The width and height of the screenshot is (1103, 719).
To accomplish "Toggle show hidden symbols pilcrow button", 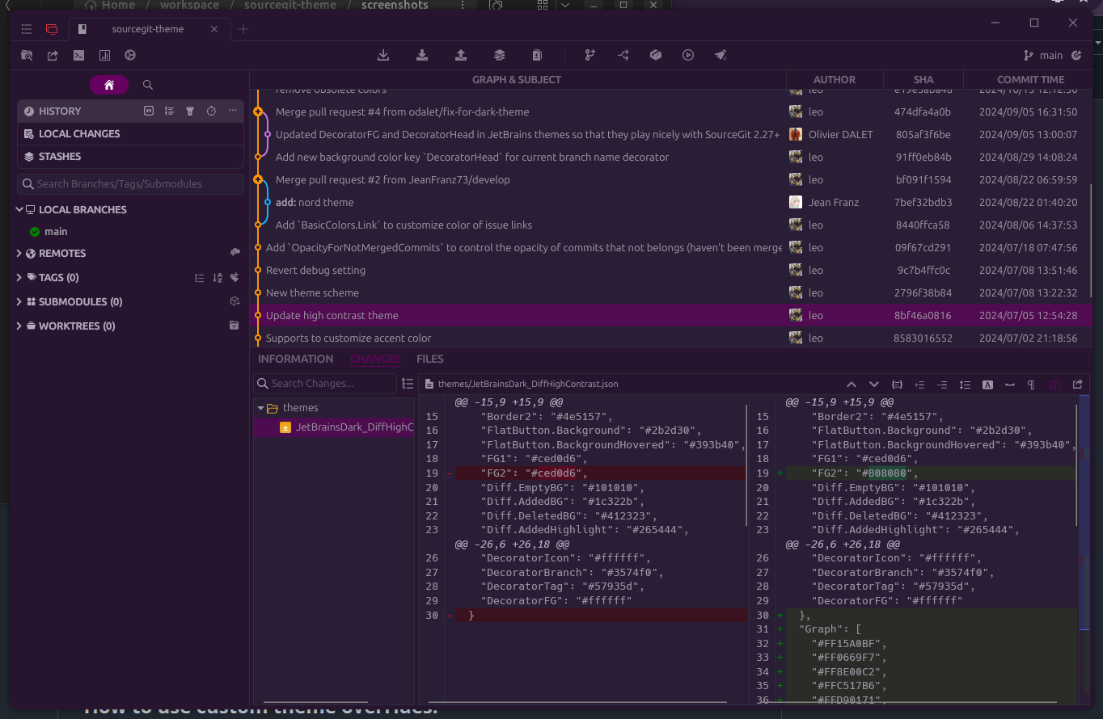I will click(x=1031, y=385).
